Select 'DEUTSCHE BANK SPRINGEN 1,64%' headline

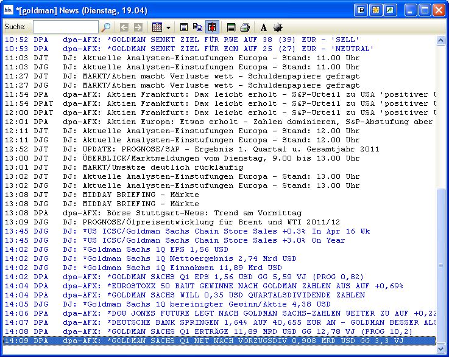click(x=220, y=323)
